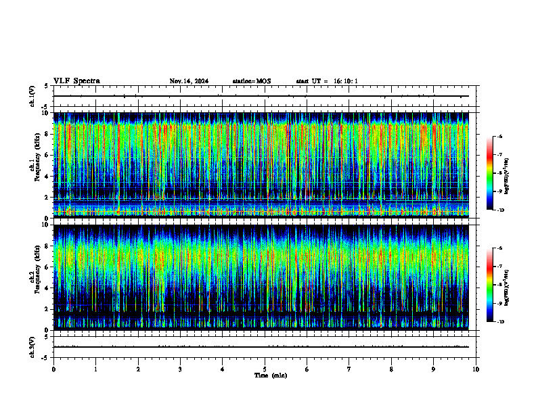Click the "start UT = 16:10:1" text

coord(327,81)
